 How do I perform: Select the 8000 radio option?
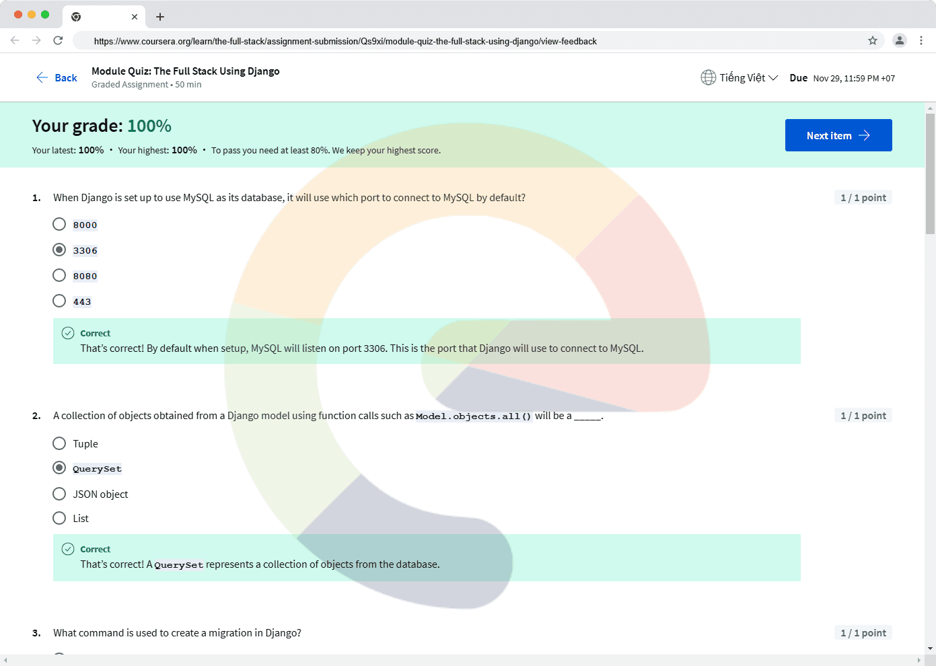coord(59,224)
